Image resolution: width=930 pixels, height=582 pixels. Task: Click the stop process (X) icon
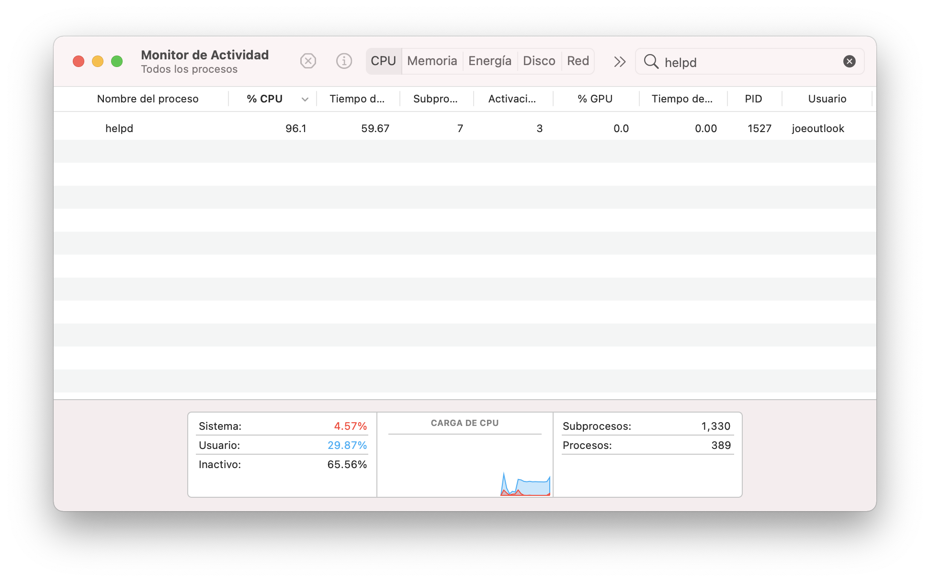[308, 61]
